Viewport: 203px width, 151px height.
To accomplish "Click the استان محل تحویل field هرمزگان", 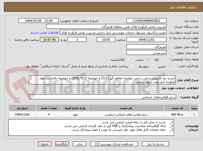I will tap(146, 47).
